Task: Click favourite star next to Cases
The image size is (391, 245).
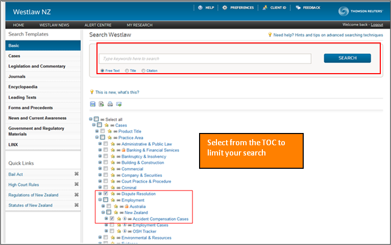Action: (x=107, y=125)
